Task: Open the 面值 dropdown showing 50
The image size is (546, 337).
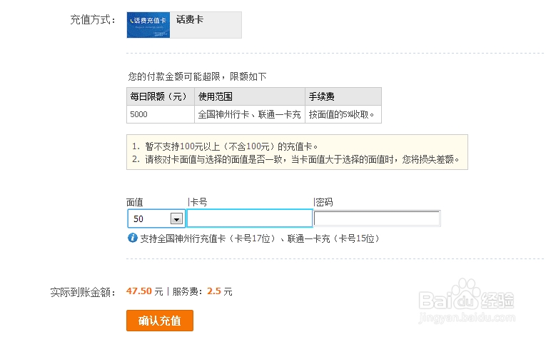Action: coord(176,219)
